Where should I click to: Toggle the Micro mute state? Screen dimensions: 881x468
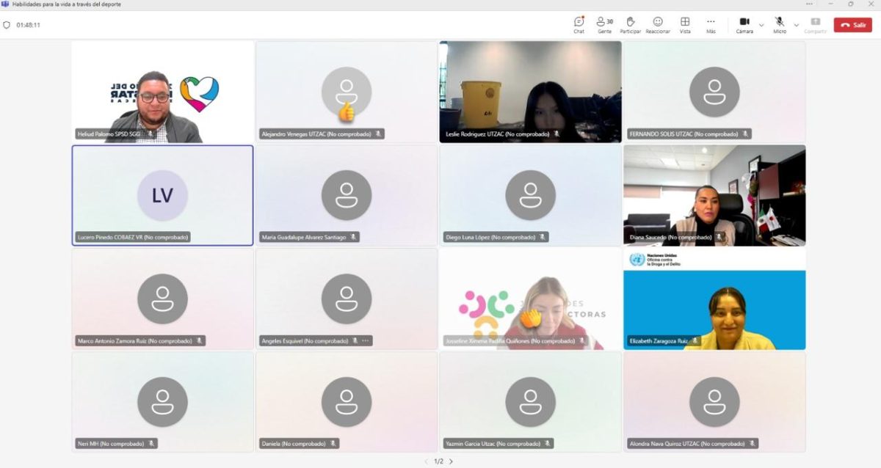coord(779,23)
